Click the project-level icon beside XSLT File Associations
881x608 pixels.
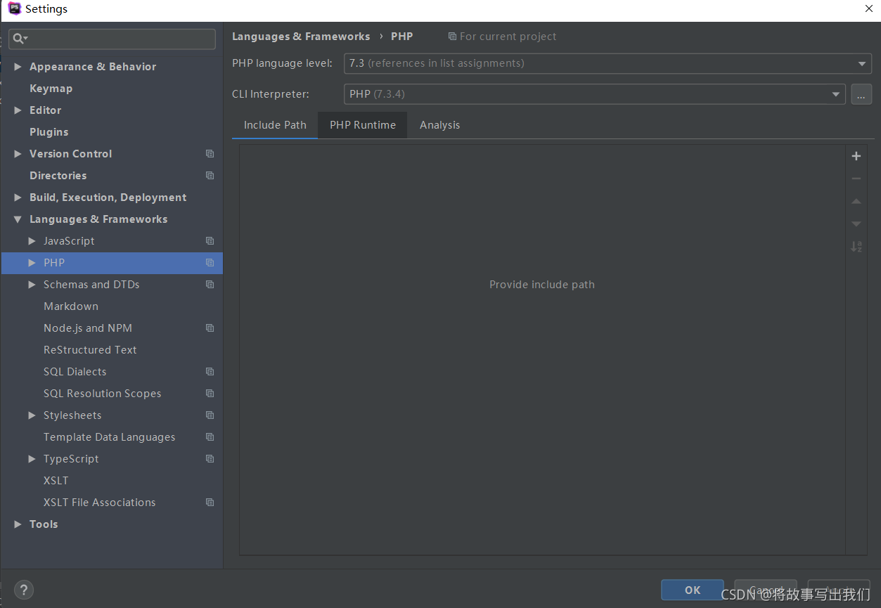coord(210,503)
